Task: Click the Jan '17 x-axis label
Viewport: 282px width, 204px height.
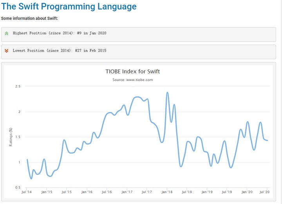Action: point(127,192)
